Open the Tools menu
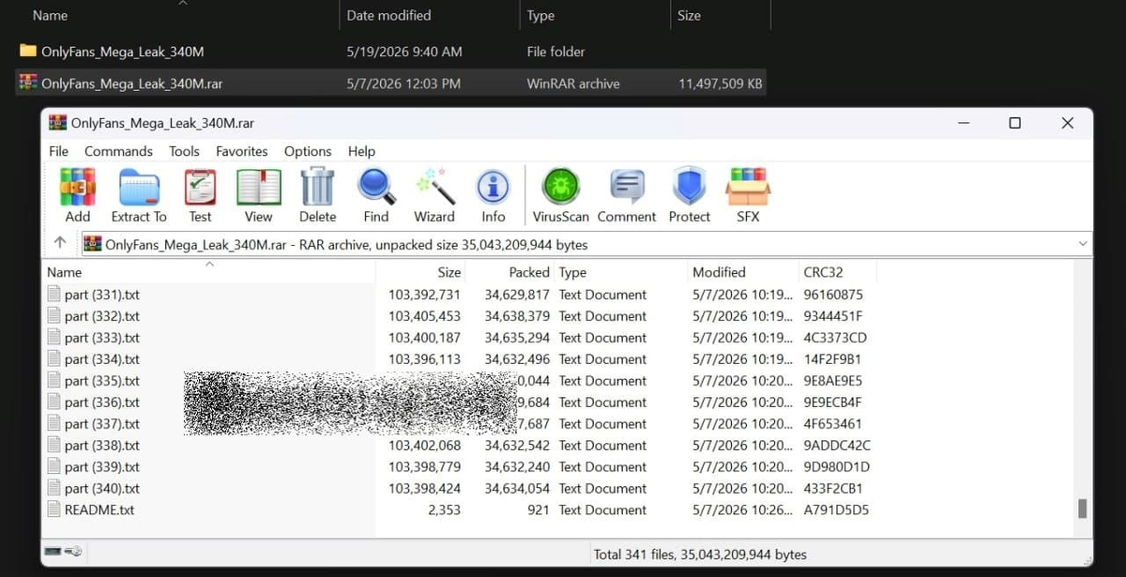 184,151
